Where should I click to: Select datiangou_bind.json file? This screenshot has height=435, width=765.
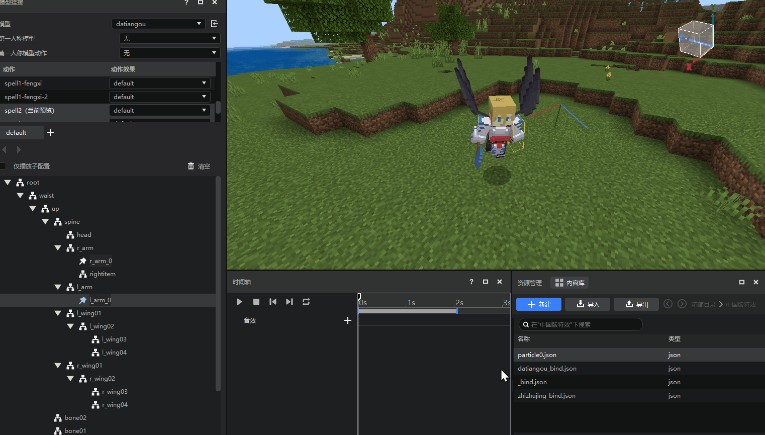pyautogui.click(x=639, y=368)
